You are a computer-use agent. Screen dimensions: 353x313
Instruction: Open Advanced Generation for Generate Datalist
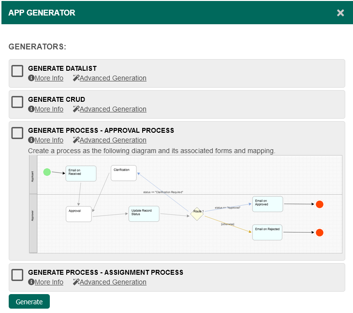113,78
